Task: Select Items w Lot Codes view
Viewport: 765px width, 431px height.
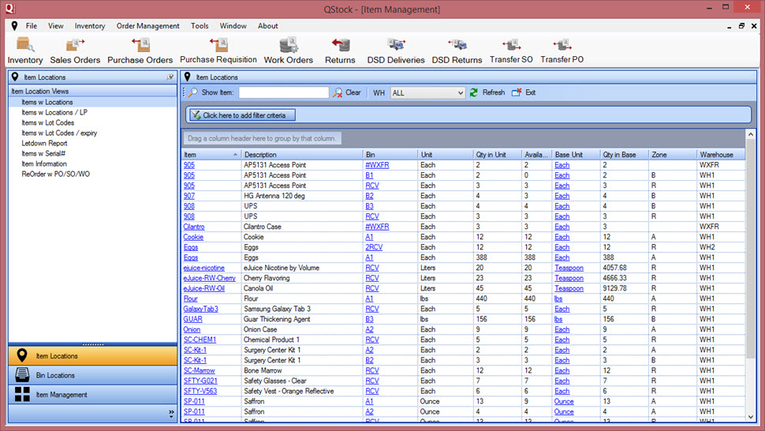Action: [x=47, y=123]
